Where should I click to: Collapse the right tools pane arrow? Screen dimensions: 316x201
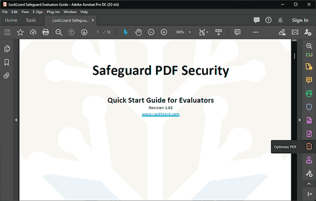tap(299, 120)
